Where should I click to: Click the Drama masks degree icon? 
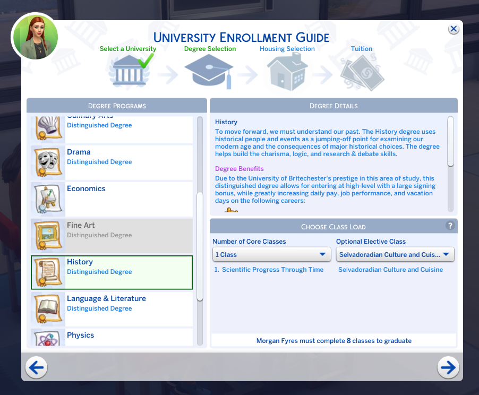(48, 162)
